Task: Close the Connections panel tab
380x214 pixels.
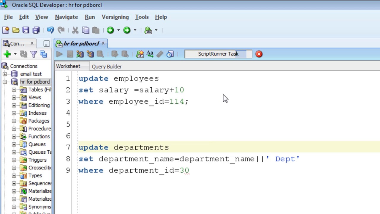Action: (x=32, y=43)
